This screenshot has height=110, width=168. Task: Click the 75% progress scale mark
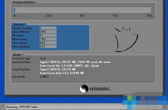(x=115, y=16)
